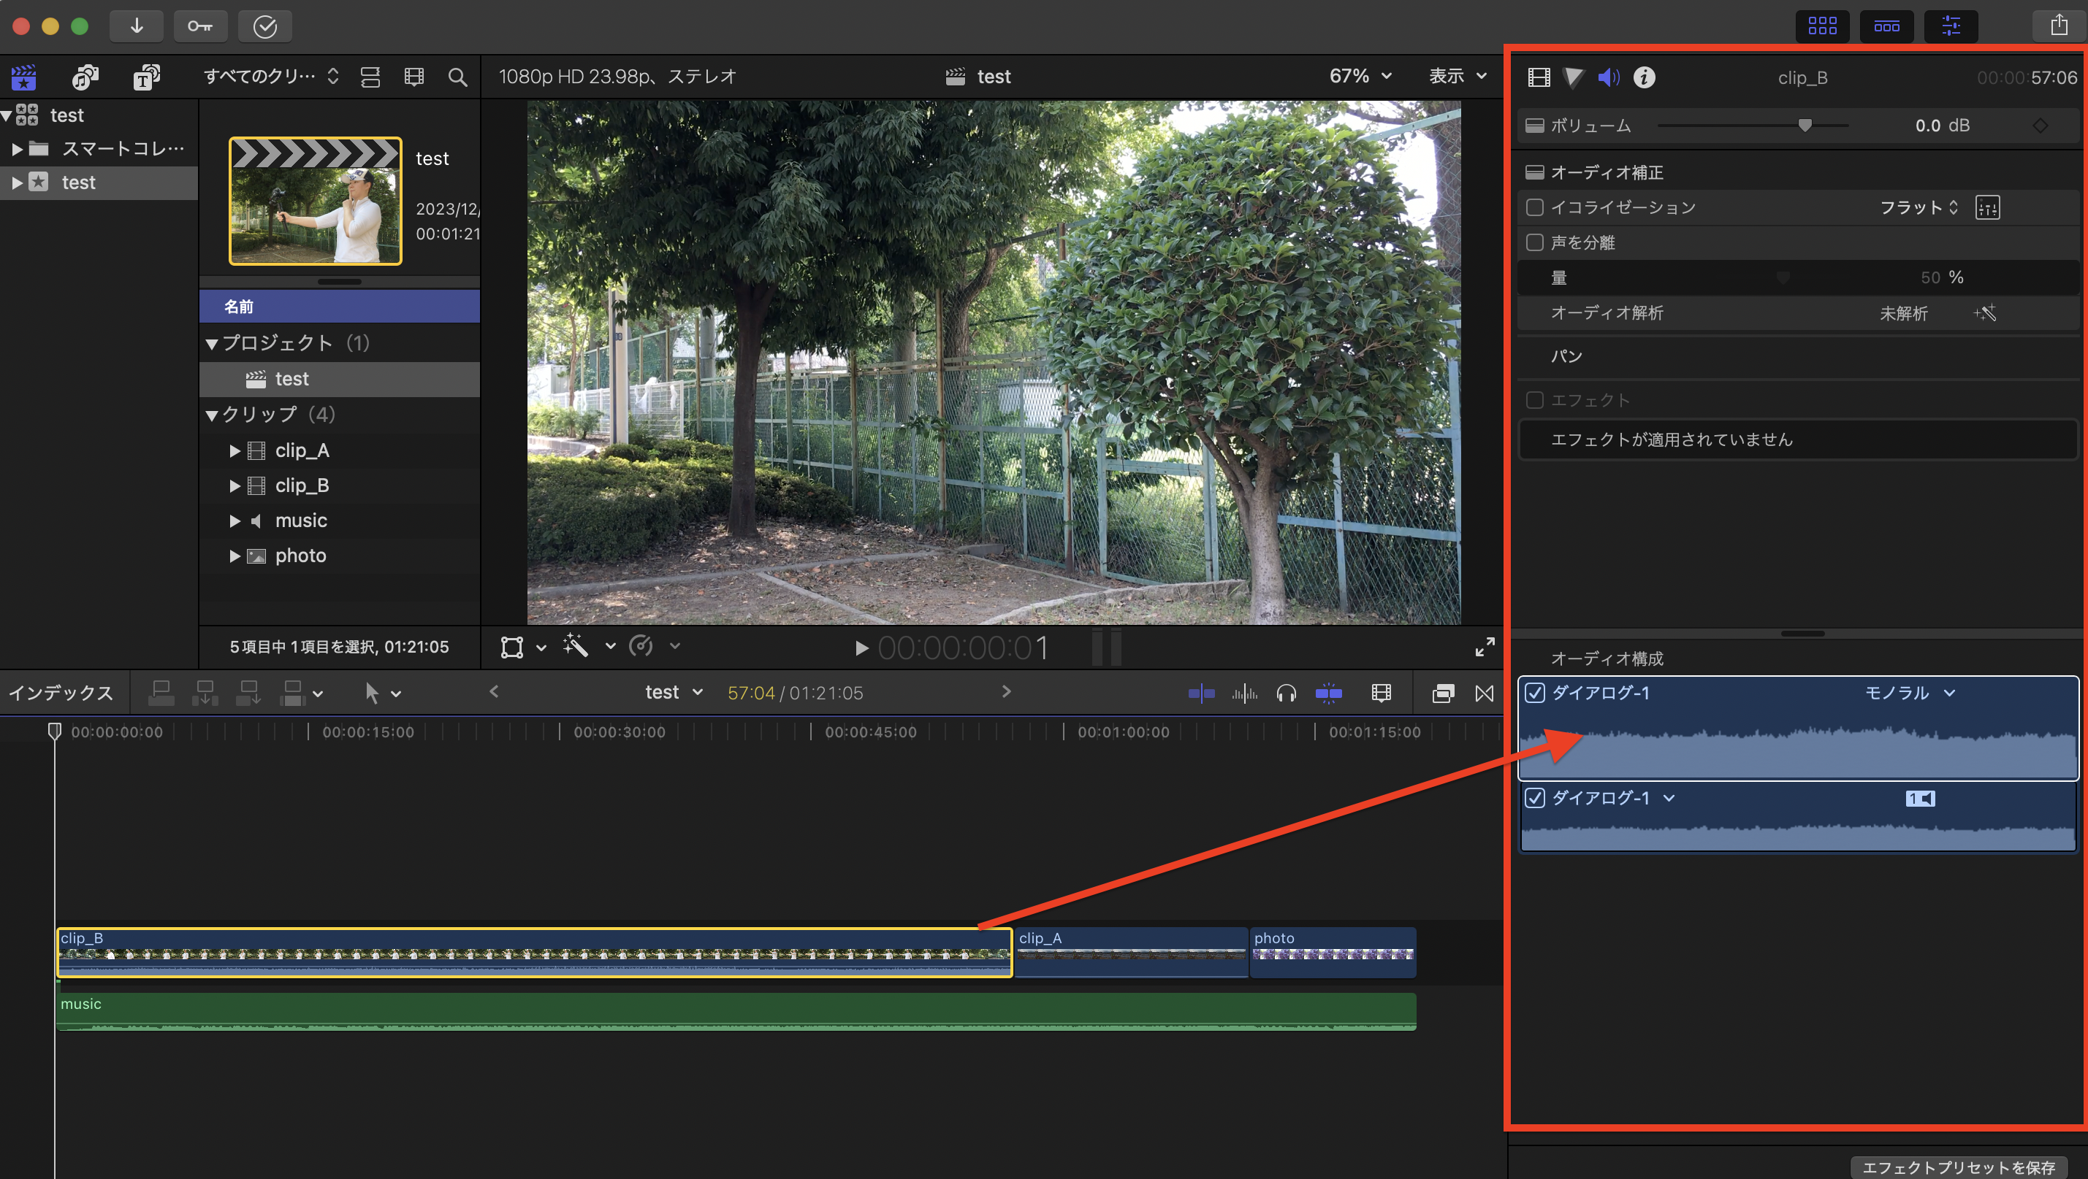Toggle the Skimming icon in timeline
Image resolution: width=2088 pixels, height=1179 pixels.
tap(1200, 693)
